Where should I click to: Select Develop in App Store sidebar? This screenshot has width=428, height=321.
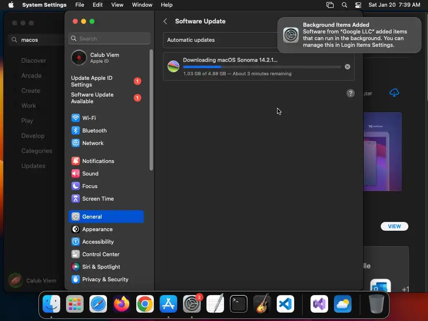pos(33,136)
